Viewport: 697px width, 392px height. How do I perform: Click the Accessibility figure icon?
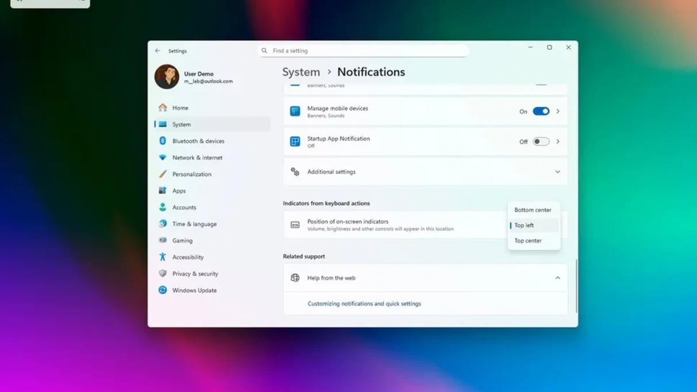point(163,257)
